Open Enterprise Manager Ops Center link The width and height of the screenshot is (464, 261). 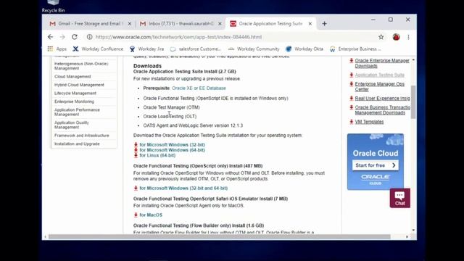[x=380, y=87]
